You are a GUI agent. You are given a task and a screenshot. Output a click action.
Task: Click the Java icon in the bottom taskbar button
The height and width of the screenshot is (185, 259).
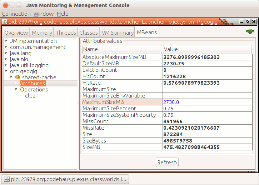point(7,179)
